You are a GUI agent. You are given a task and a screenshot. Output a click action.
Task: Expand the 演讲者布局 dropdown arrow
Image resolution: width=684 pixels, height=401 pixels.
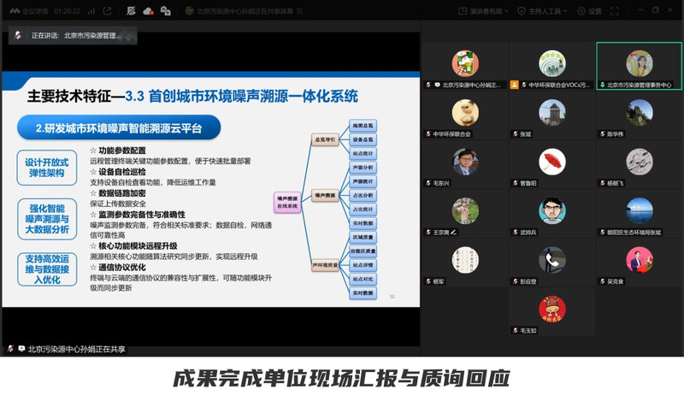[x=506, y=11]
